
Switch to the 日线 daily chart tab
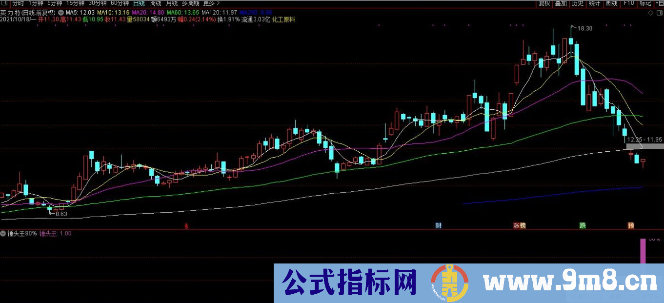139,3
